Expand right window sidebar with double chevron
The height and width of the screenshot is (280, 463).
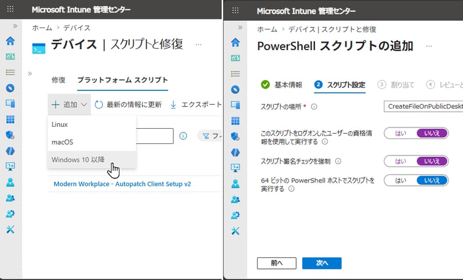pyautogui.click(x=240, y=27)
